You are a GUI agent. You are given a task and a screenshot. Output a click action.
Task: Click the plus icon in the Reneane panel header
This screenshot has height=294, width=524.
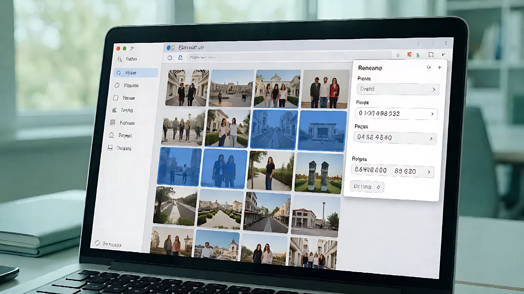440,67
